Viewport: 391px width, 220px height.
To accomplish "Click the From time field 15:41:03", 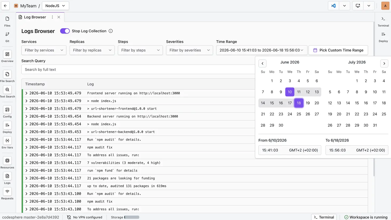I will point(290,150).
